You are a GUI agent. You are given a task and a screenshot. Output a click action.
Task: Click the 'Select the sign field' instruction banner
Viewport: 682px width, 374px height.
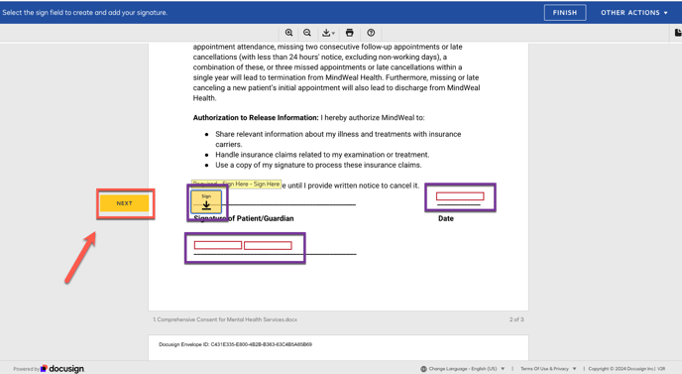[85, 13]
